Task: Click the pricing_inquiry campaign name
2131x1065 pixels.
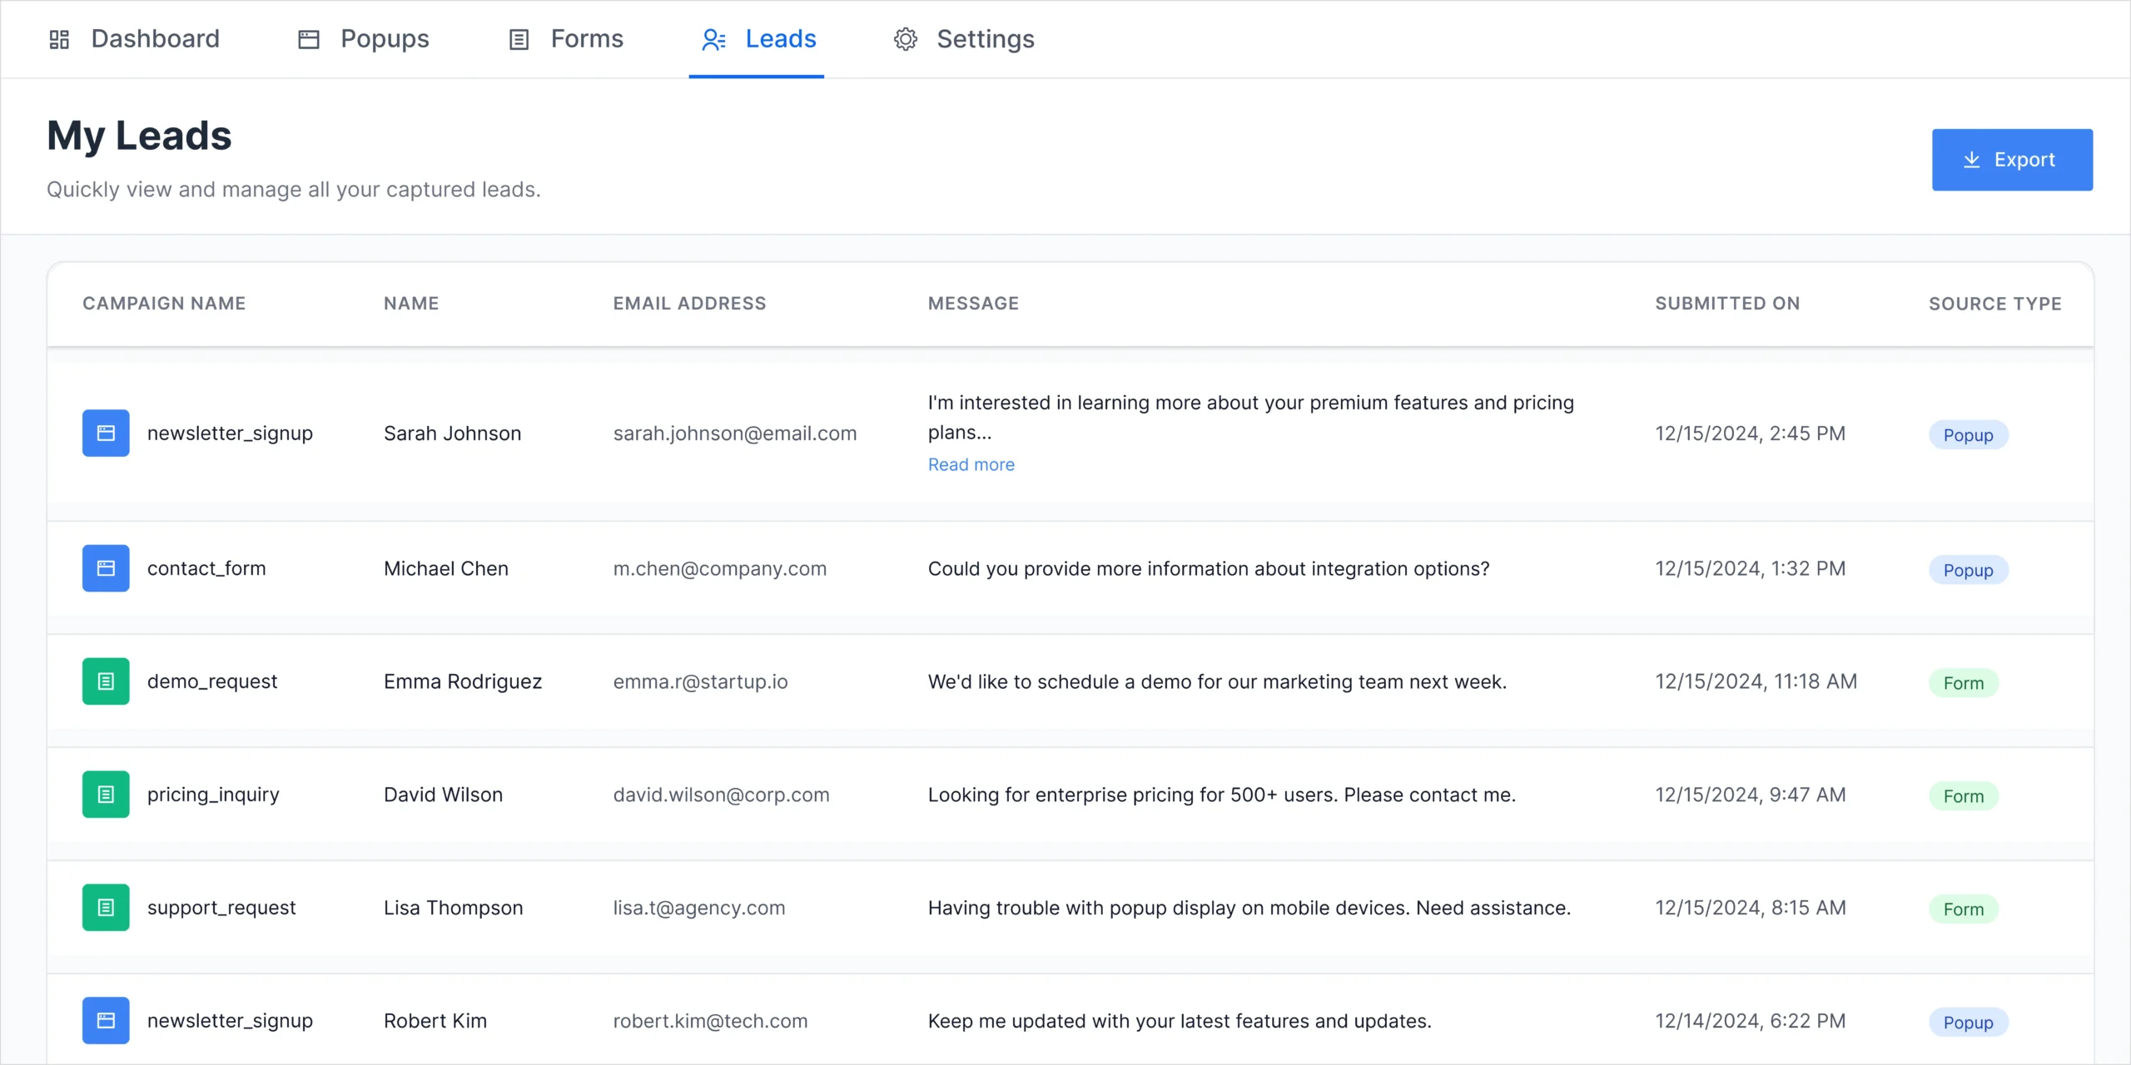Action: coord(213,795)
